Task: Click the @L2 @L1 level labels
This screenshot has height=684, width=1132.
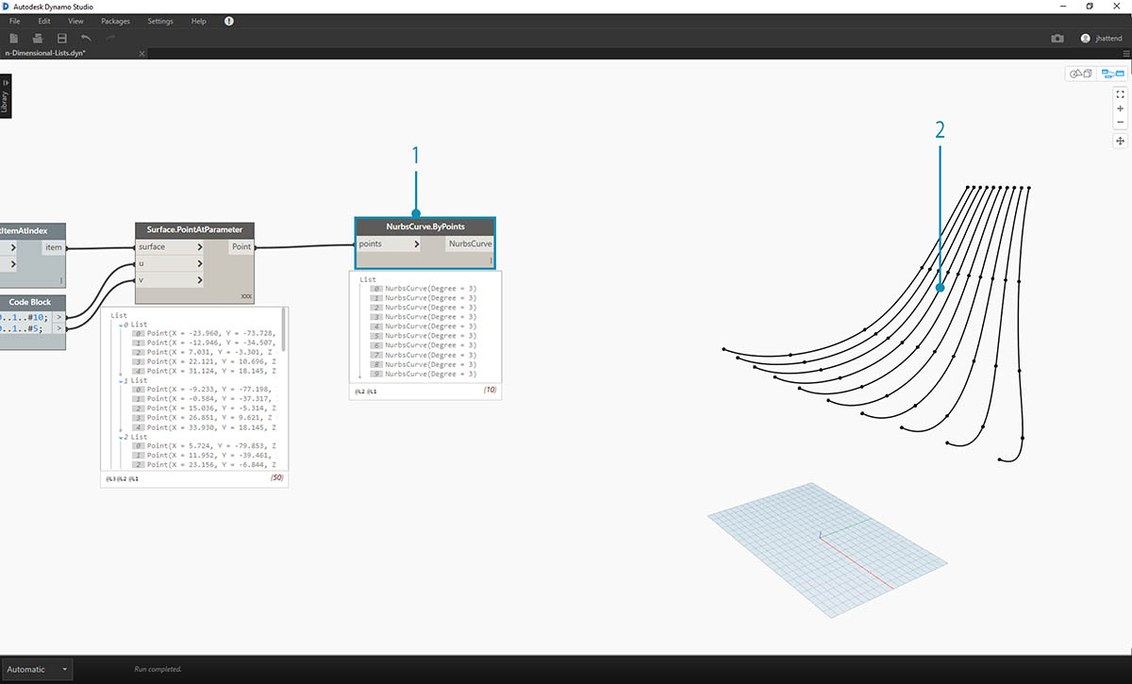Action: 366,391
